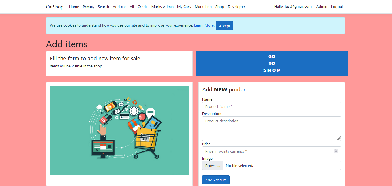Viewport: 392px width, 186px height.
Task: Click the GO TO SHOP banner button
Action: tap(271, 63)
